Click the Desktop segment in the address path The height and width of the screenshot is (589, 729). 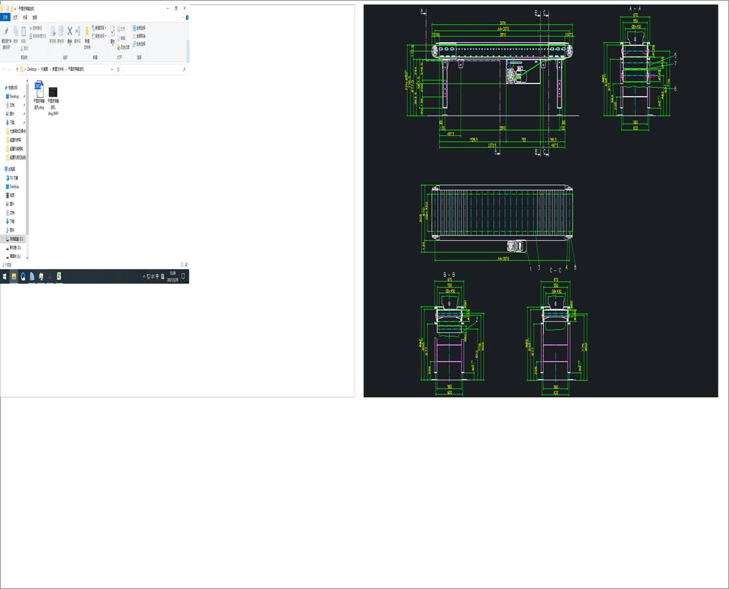click(x=32, y=69)
